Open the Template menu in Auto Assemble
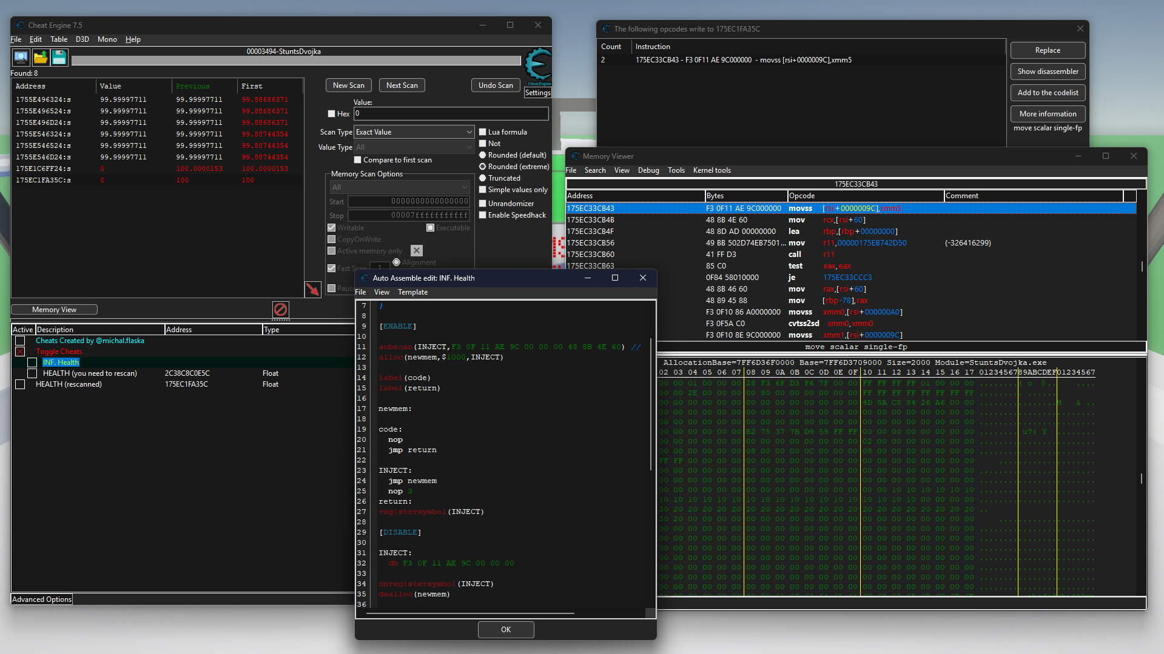Image resolution: width=1164 pixels, height=654 pixels. (412, 292)
